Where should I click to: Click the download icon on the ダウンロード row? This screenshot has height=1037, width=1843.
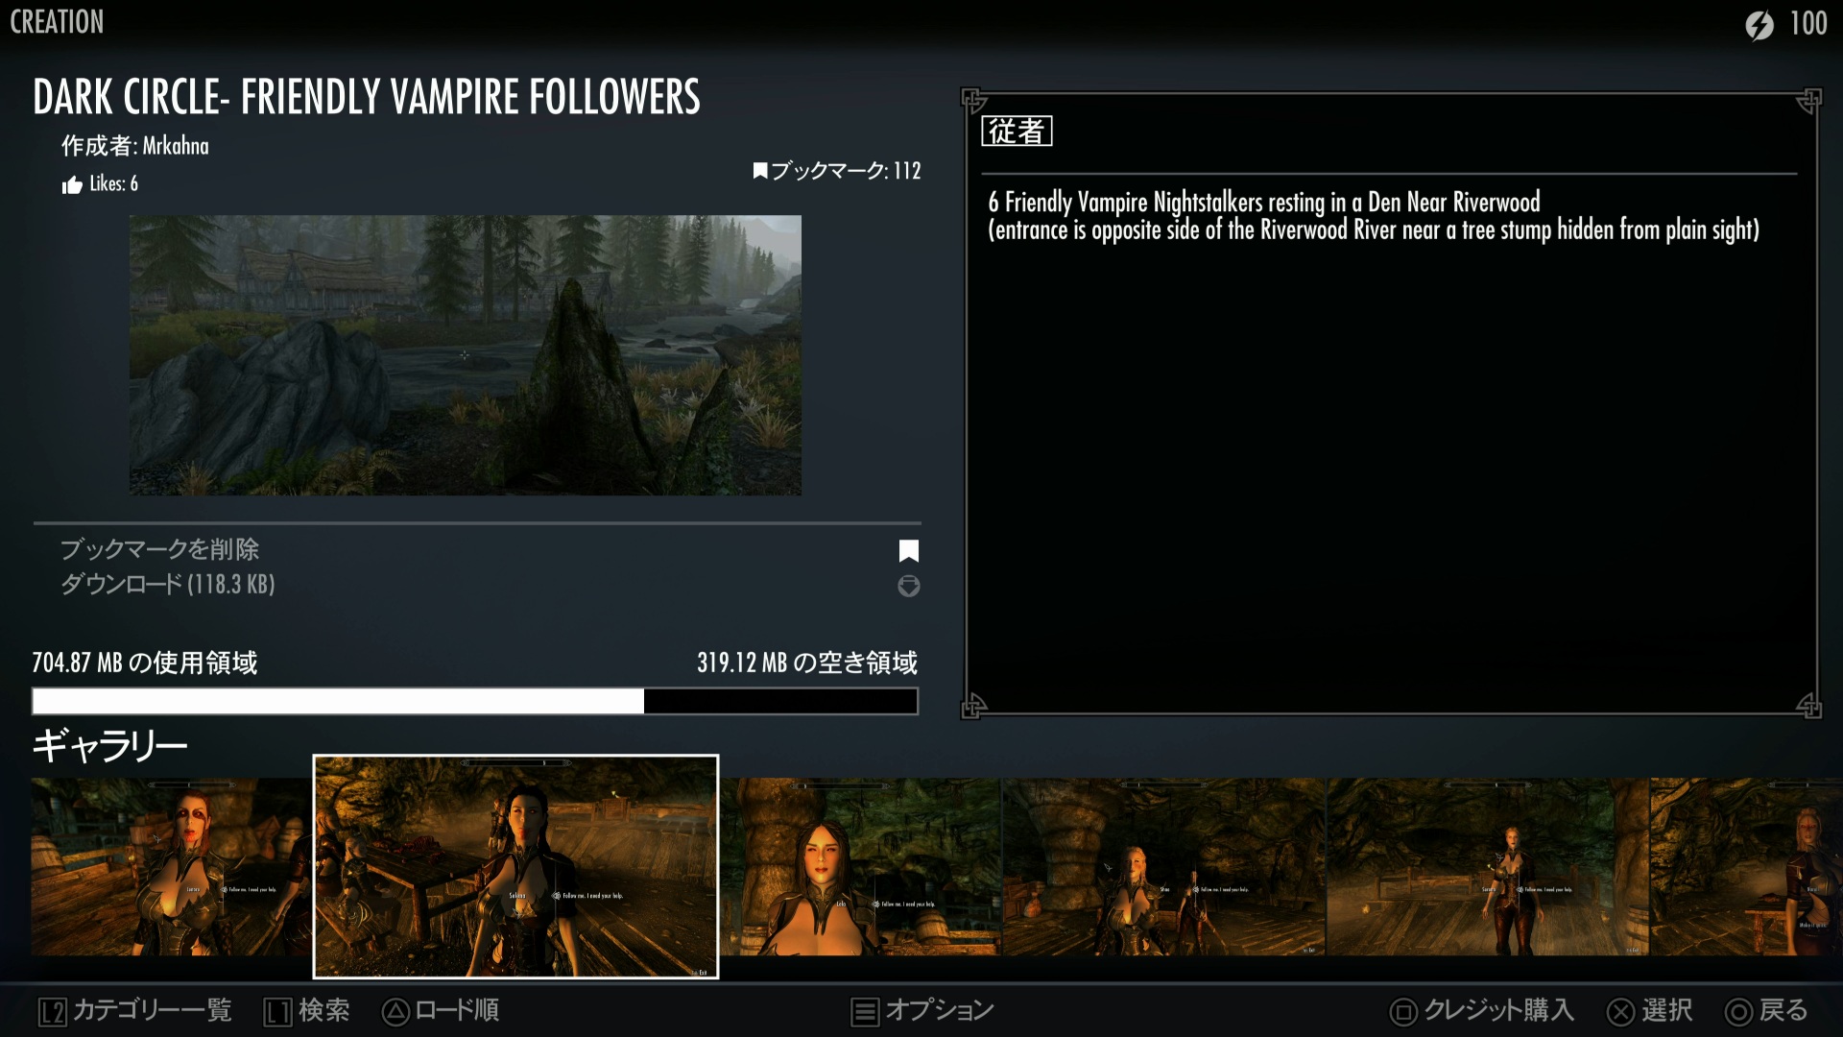(908, 586)
